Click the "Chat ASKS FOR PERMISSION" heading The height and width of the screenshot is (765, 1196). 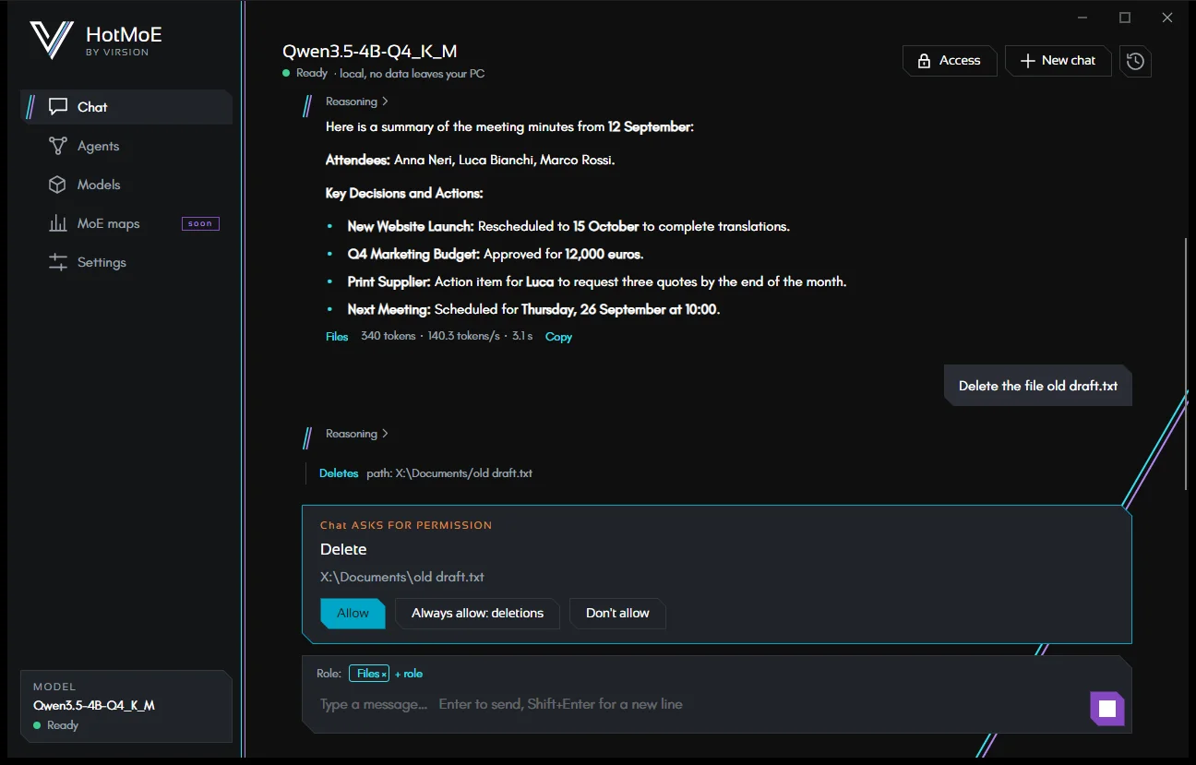(406, 525)
